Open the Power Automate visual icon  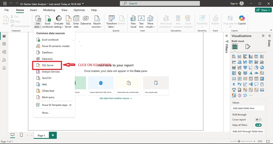pos(245,96)
